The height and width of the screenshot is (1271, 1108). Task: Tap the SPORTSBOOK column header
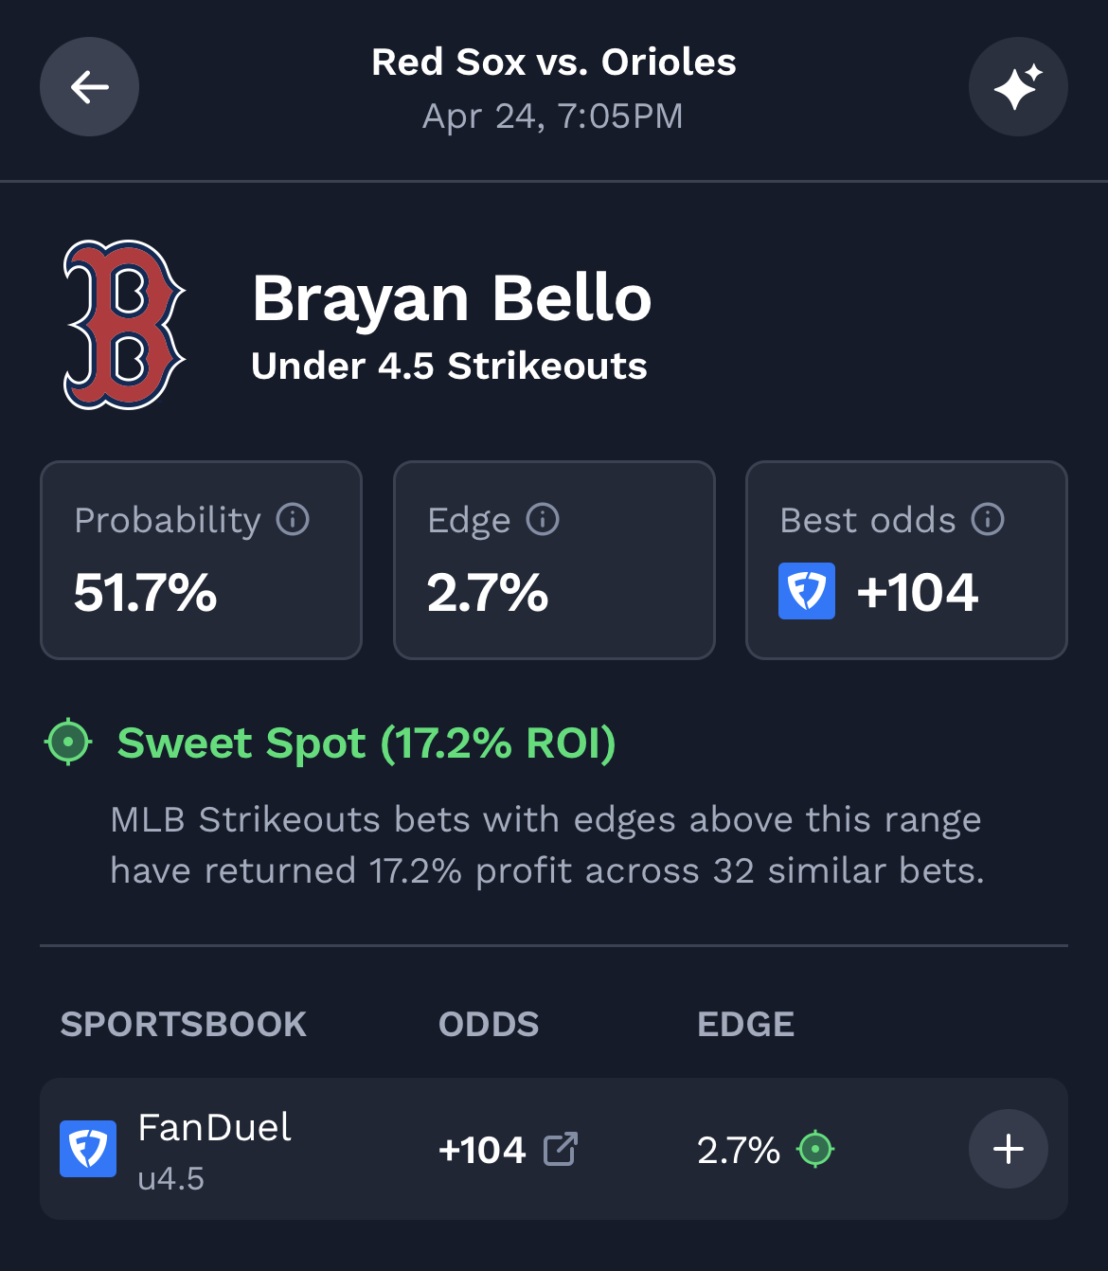pos(184,1024)
